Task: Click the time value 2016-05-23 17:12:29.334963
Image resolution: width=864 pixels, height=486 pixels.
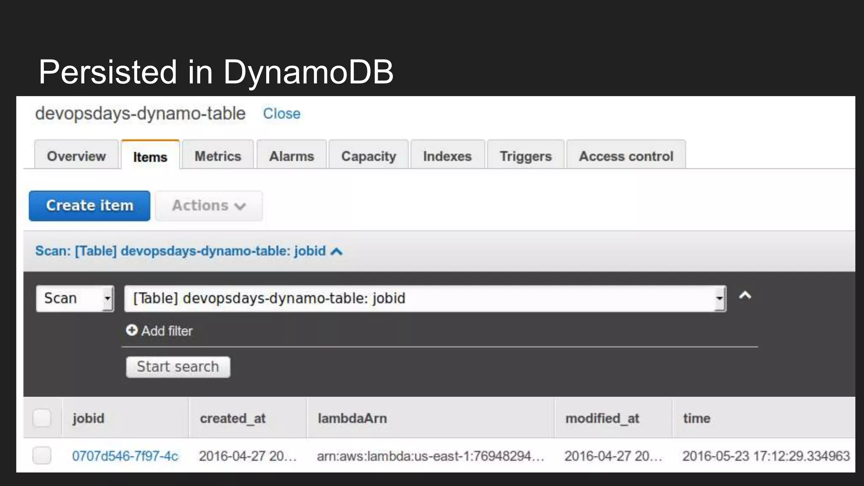Action: pos(766,456)
